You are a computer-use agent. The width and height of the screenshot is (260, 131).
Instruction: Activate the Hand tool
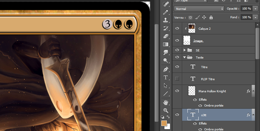[x=166, y=102]
